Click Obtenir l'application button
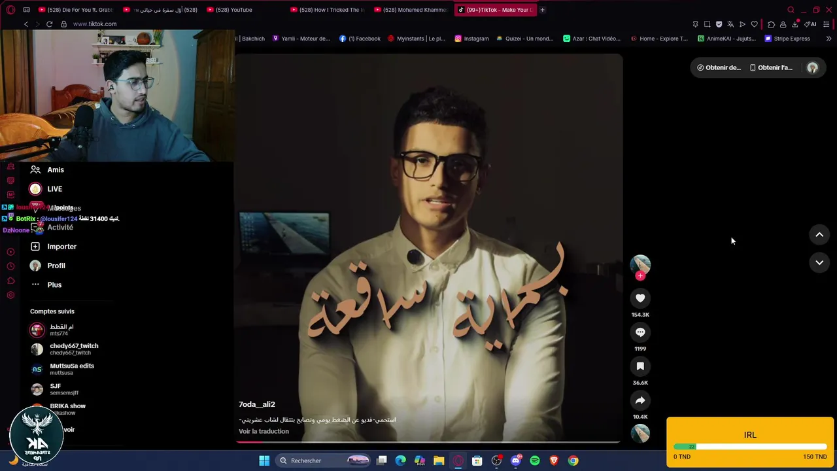The width and height of the screenshot is (837, 471). 771,67
